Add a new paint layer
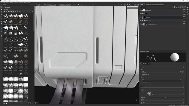 [x=177, y=7]
